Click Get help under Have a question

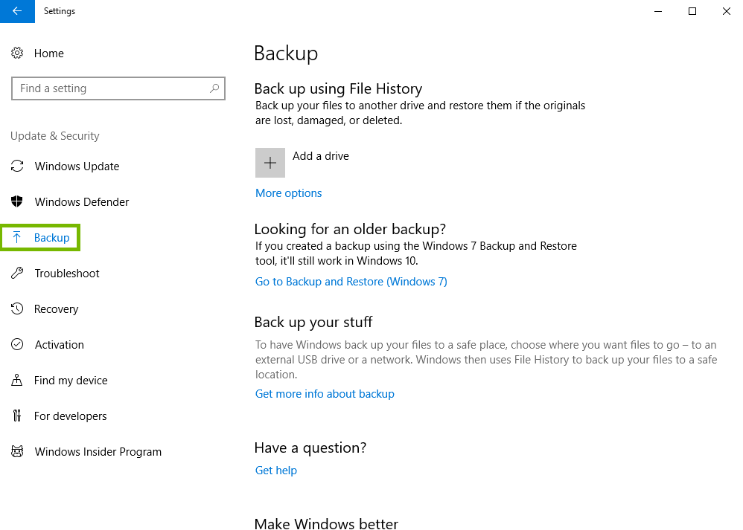(275, 470)
